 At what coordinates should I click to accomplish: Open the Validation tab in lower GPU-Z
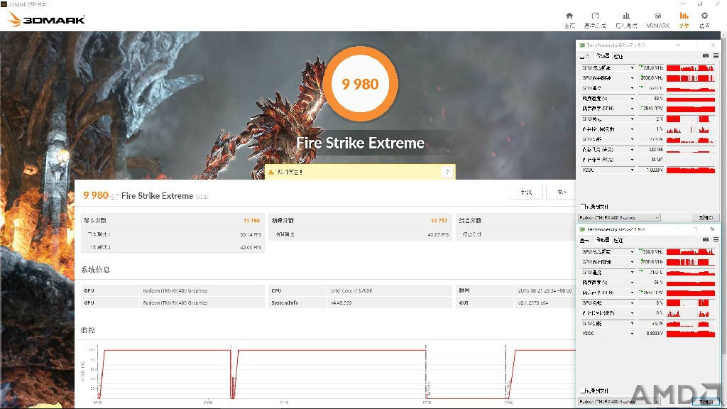pyautogui.click(x=618, y=240)
